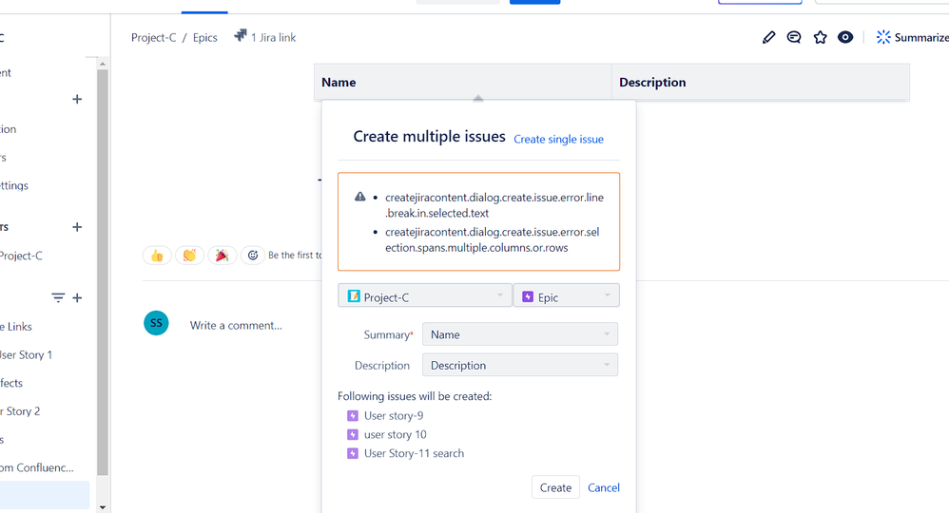The image size is (949, 513).
Task: Click the pencil edit page icon
Action: coord(768,37)
